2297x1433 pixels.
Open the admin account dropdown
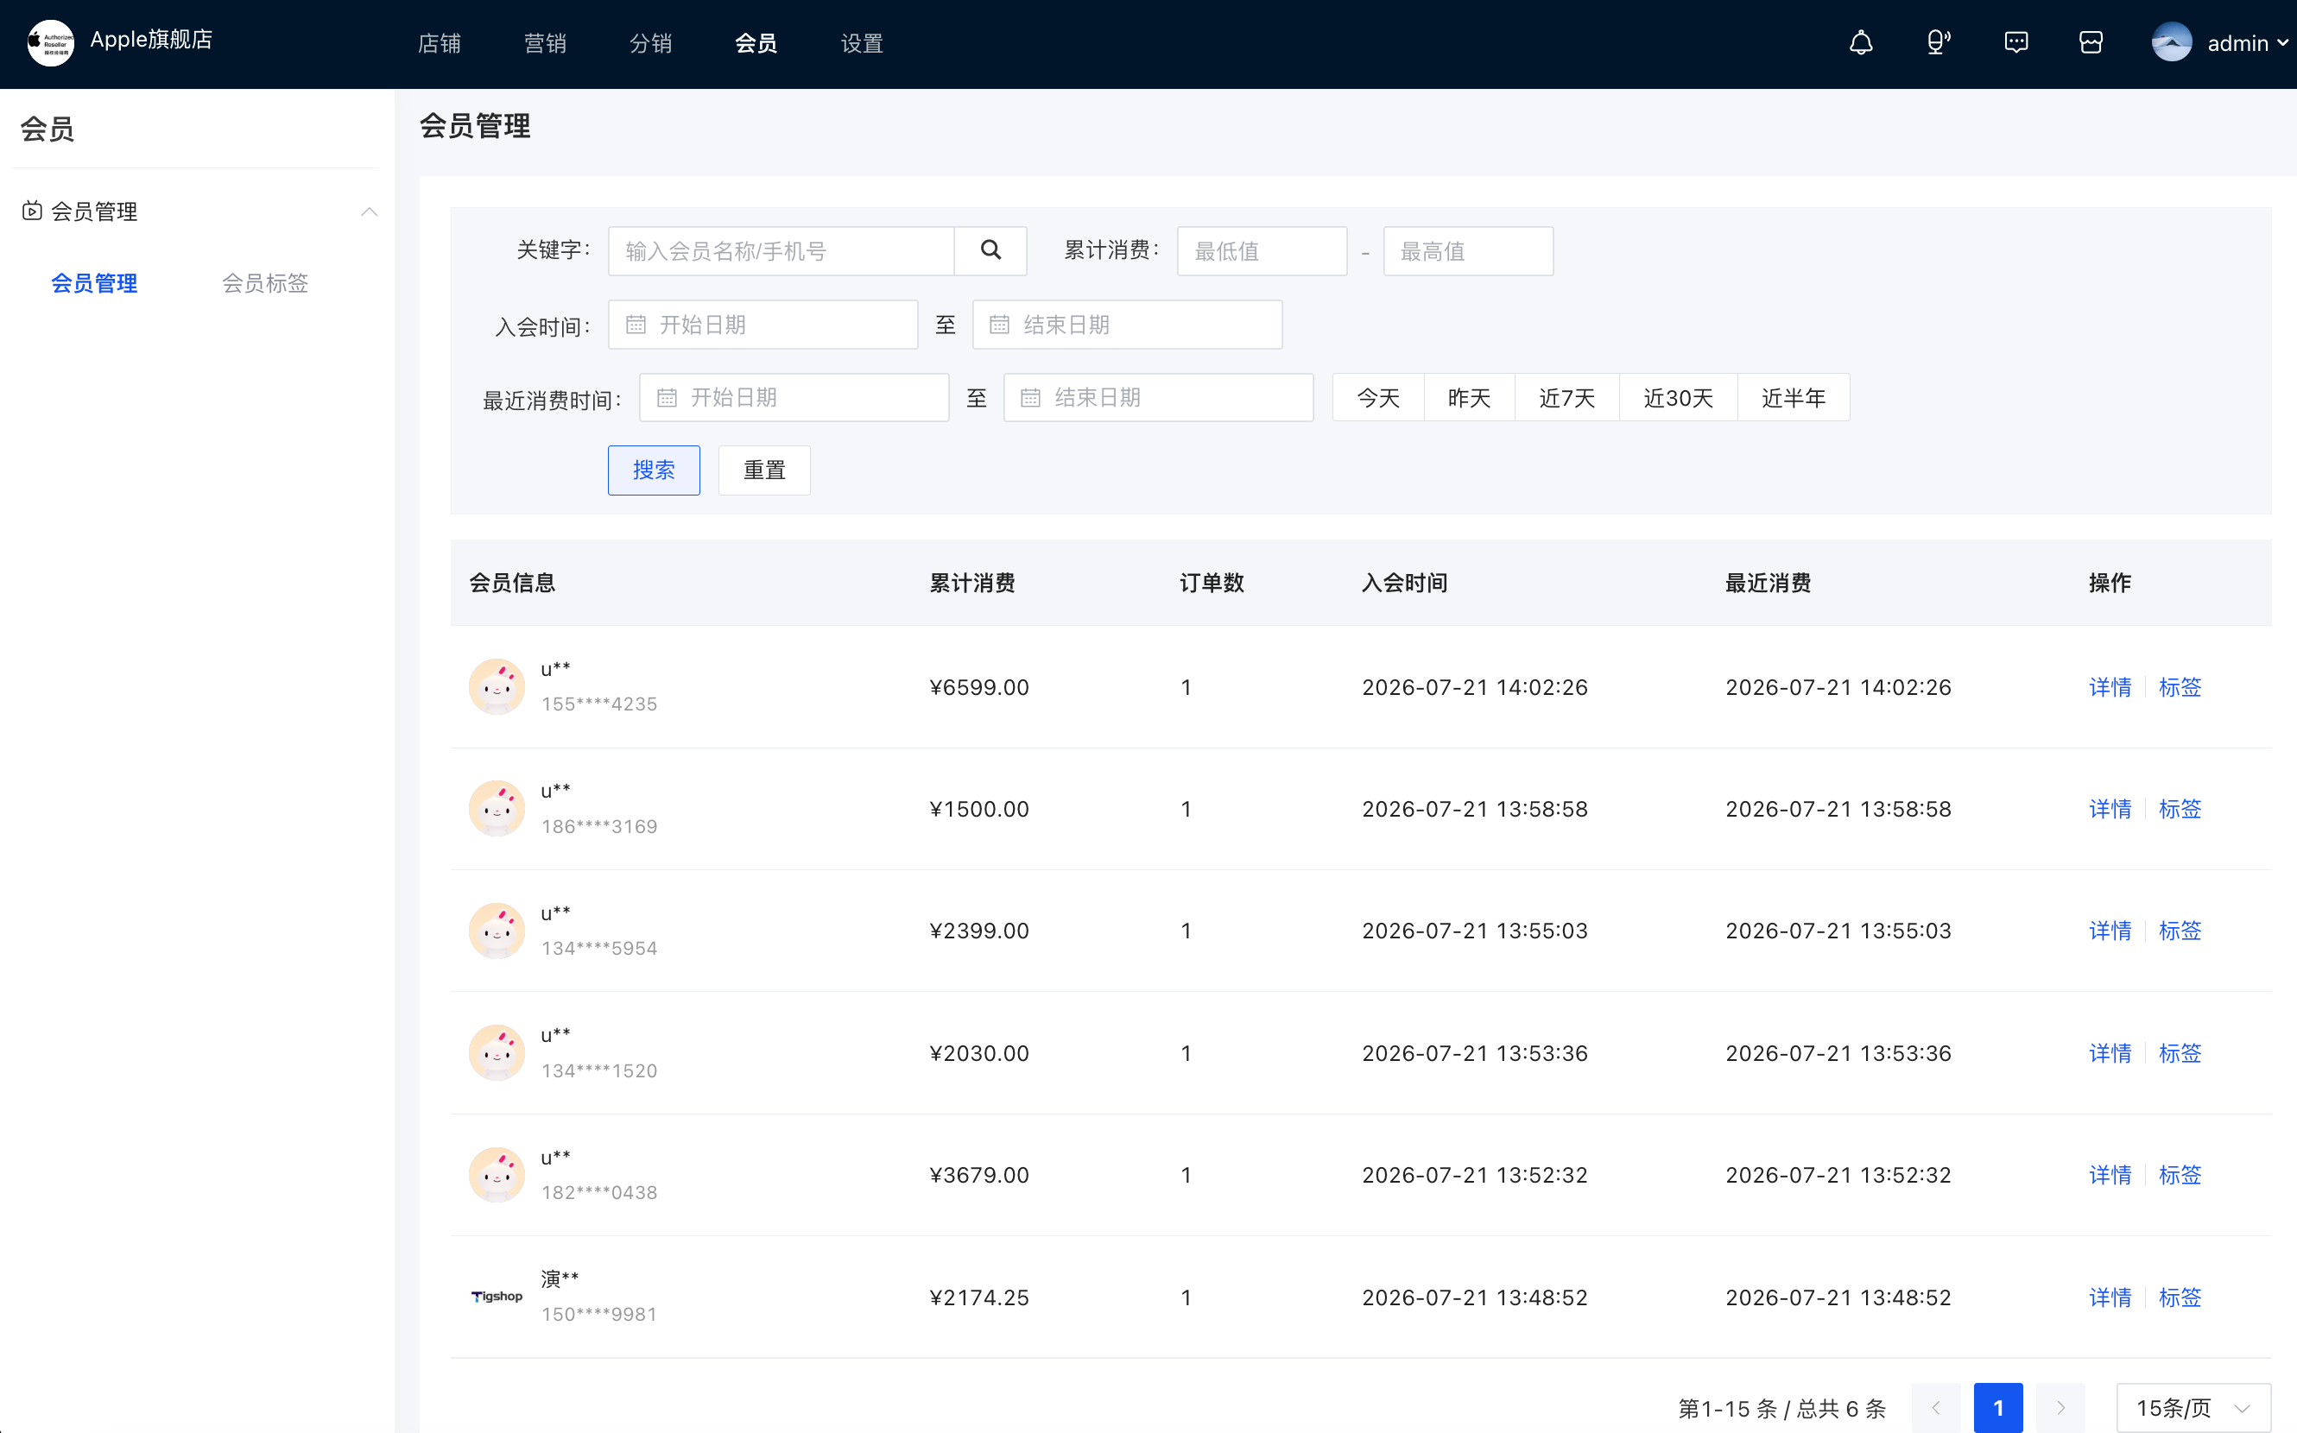[x=2247, y=42]
